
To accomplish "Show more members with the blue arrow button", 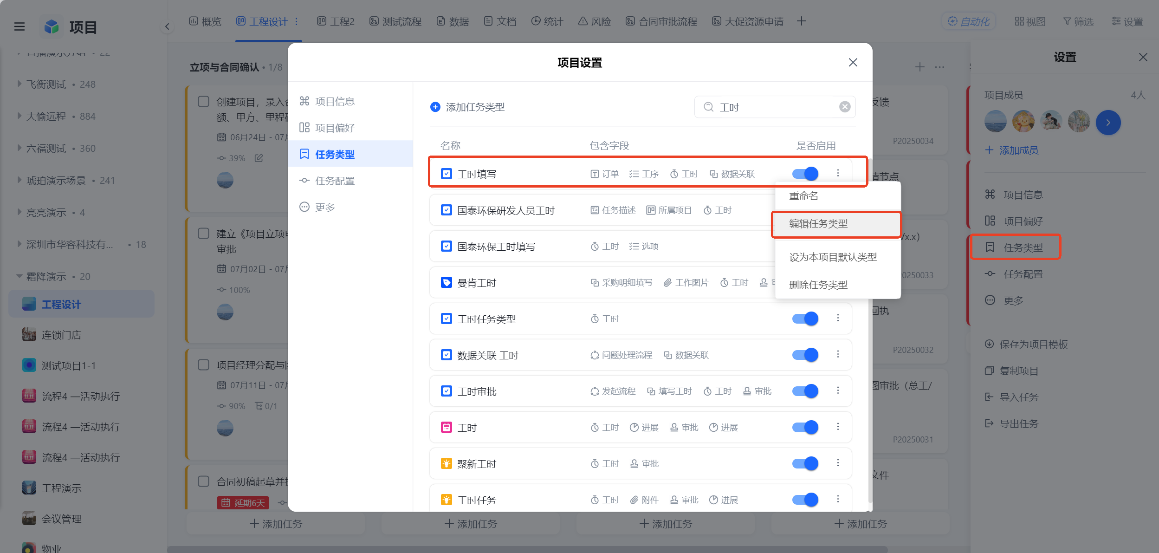I will point(1108,123).
